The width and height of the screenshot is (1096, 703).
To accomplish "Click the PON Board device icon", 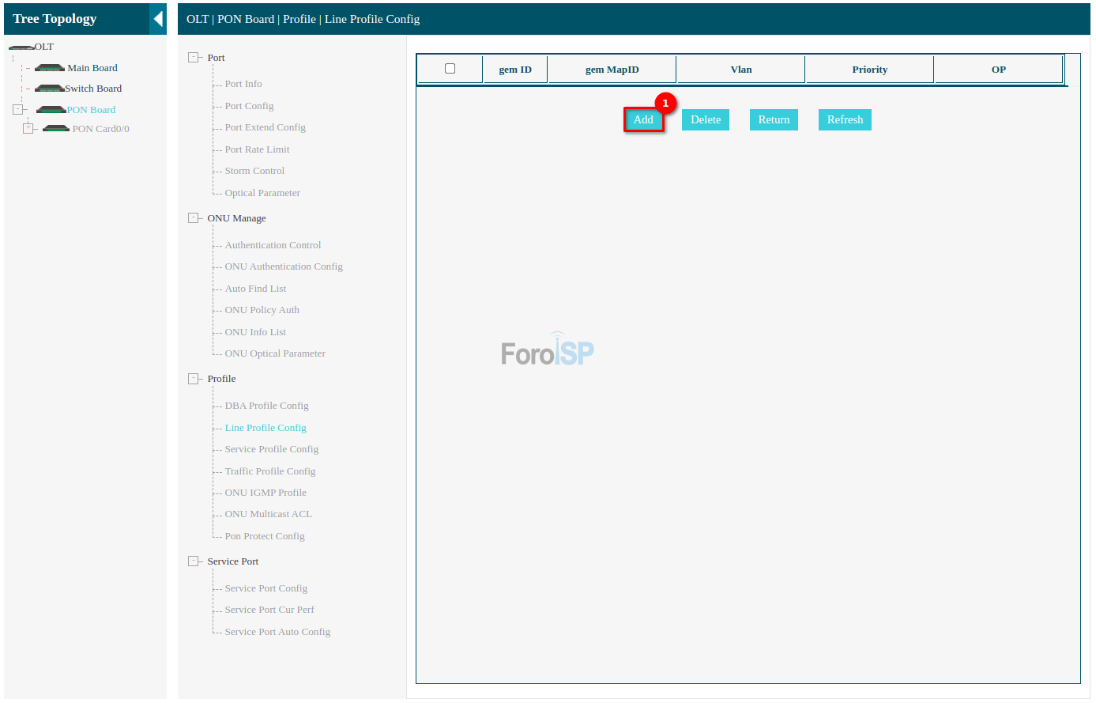I will tap(51, 110).
